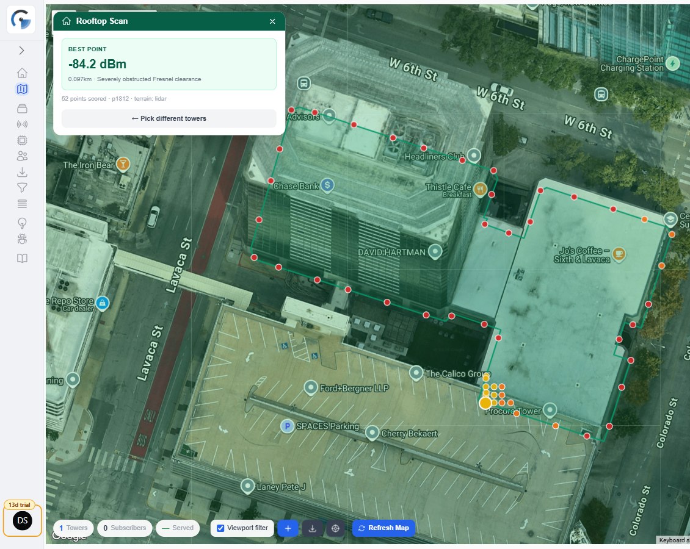Toggle the Viewport filter checkbox
Viewport: 690px width, 549px height.
pyautogui.click(x=220, y=528)
